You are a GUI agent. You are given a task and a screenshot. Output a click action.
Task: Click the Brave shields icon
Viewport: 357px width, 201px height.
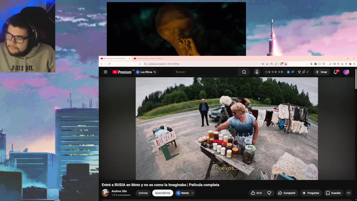pyautogui.click(x=282, y=64)
